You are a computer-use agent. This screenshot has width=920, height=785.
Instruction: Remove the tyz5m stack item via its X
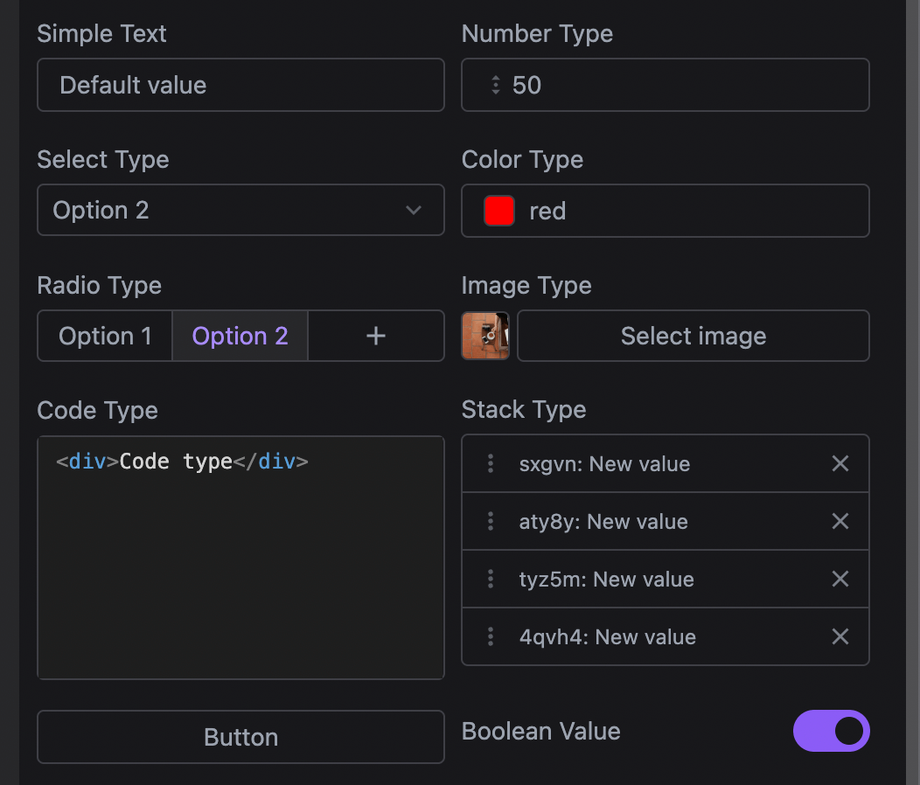(x=840, y=579)
